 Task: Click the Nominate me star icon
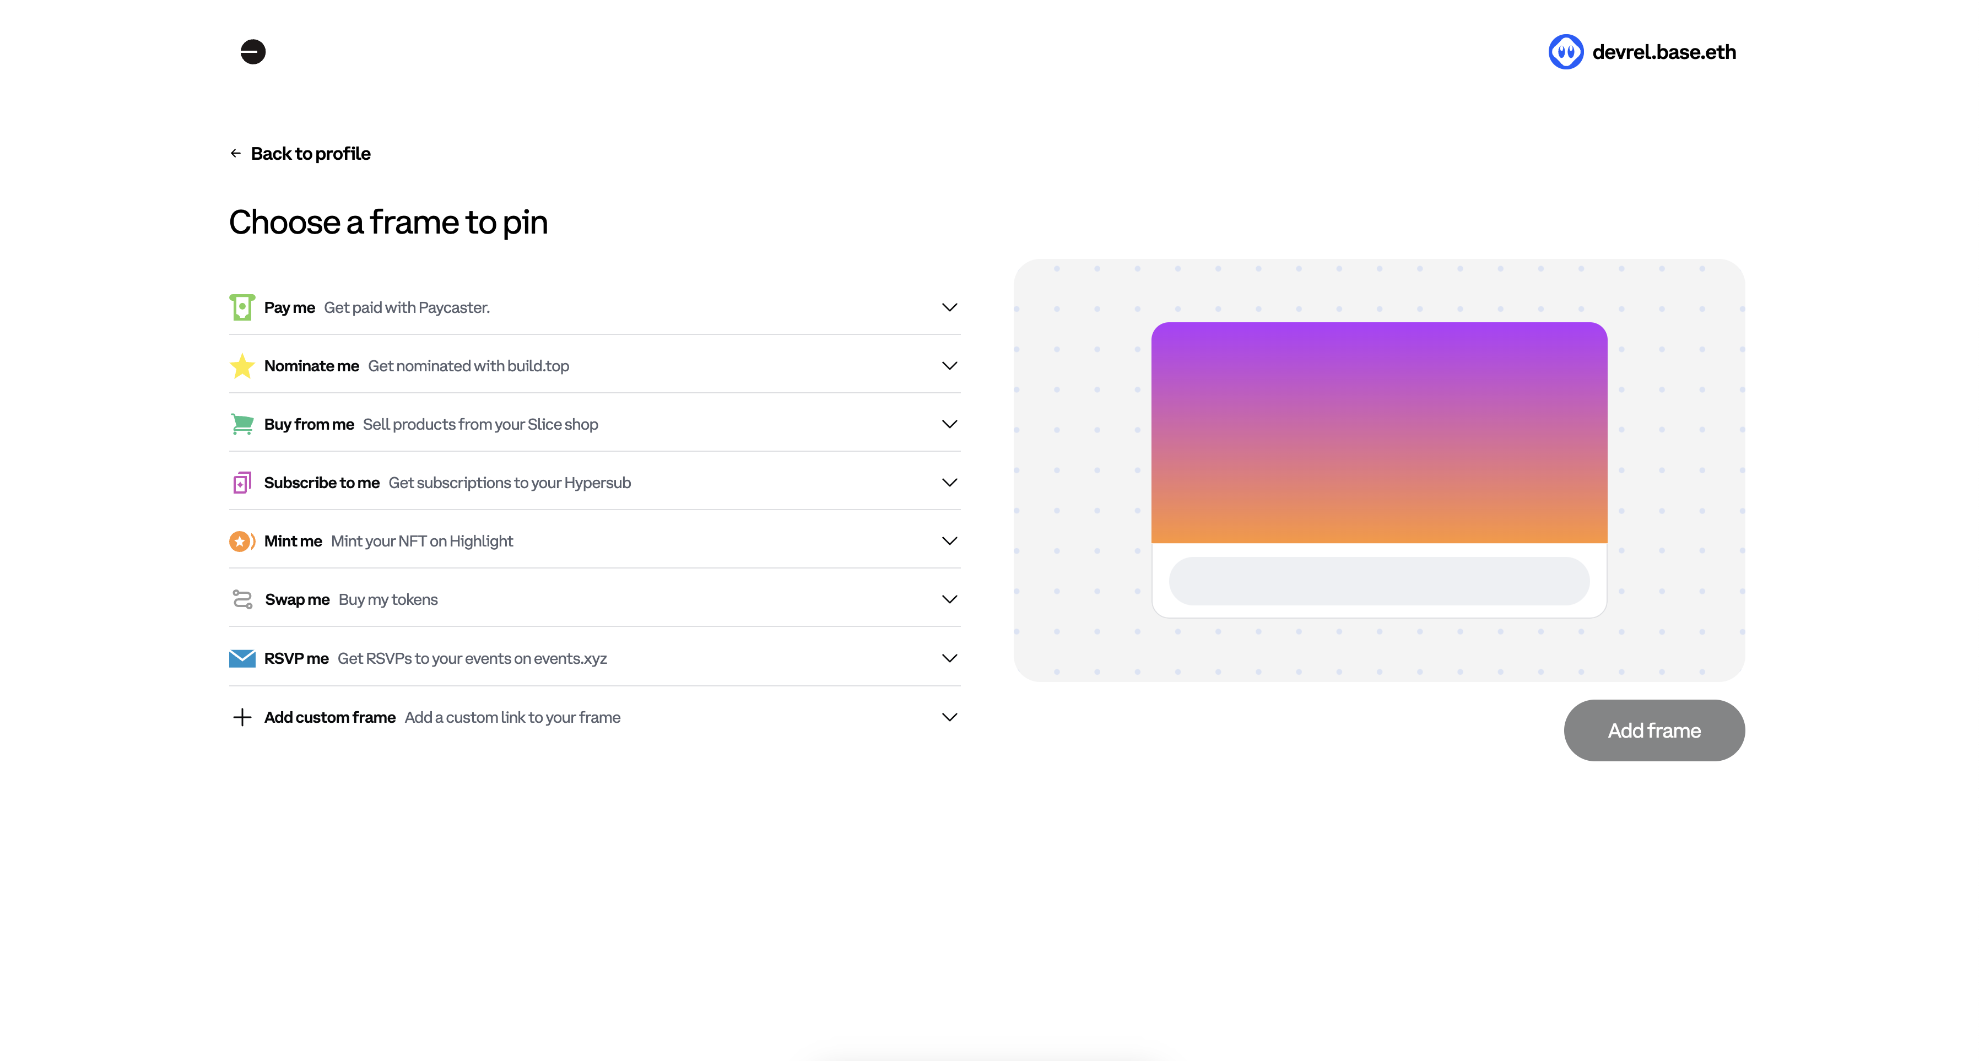pos(242,366)
